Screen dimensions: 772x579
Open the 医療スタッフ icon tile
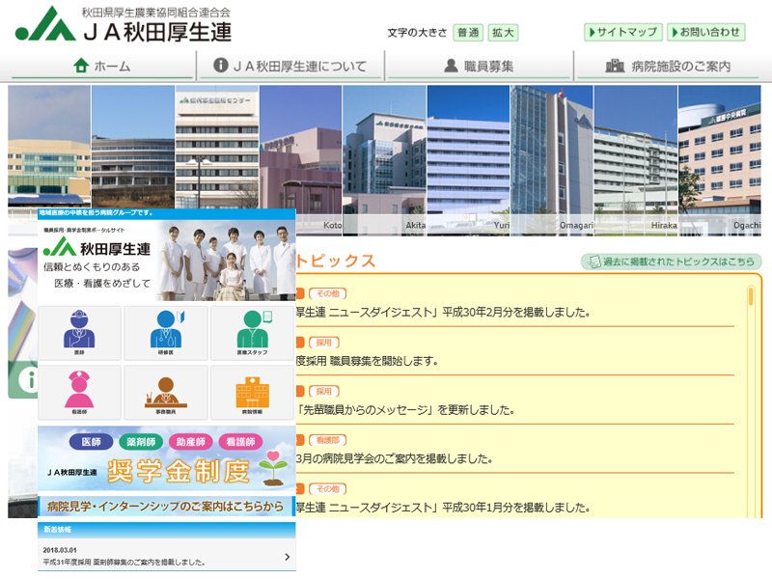click(x=252, y=333)
